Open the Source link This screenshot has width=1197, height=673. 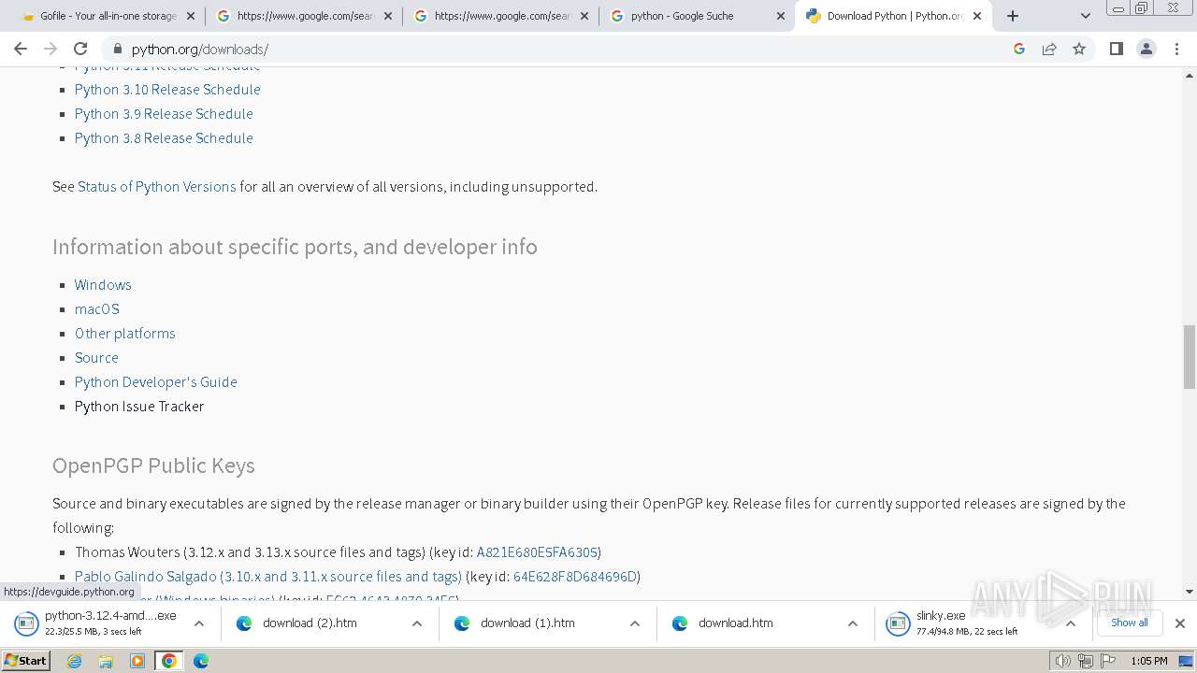point(96,358)
